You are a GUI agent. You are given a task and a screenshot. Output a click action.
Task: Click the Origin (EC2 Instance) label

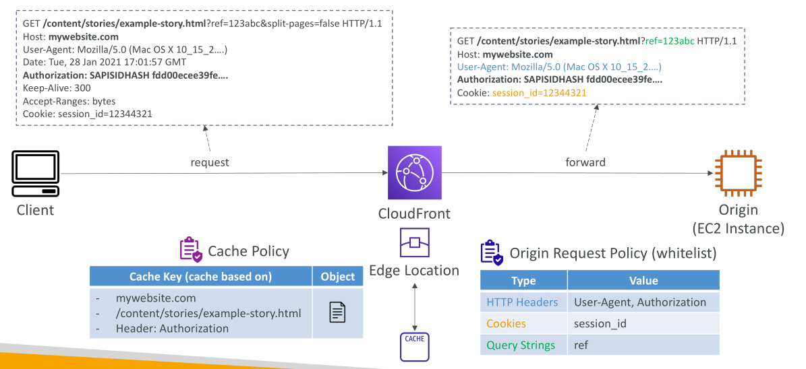tap(739, 219)
